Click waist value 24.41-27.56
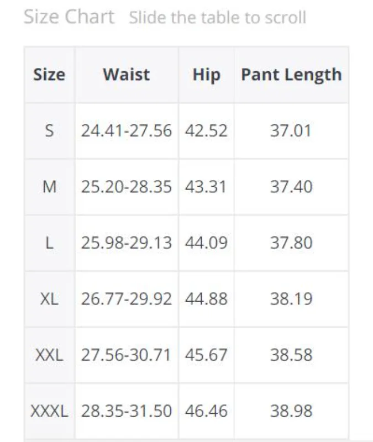The height and width of the screenshot is (442, 373). pyautogui.click(x=127, y=131)
